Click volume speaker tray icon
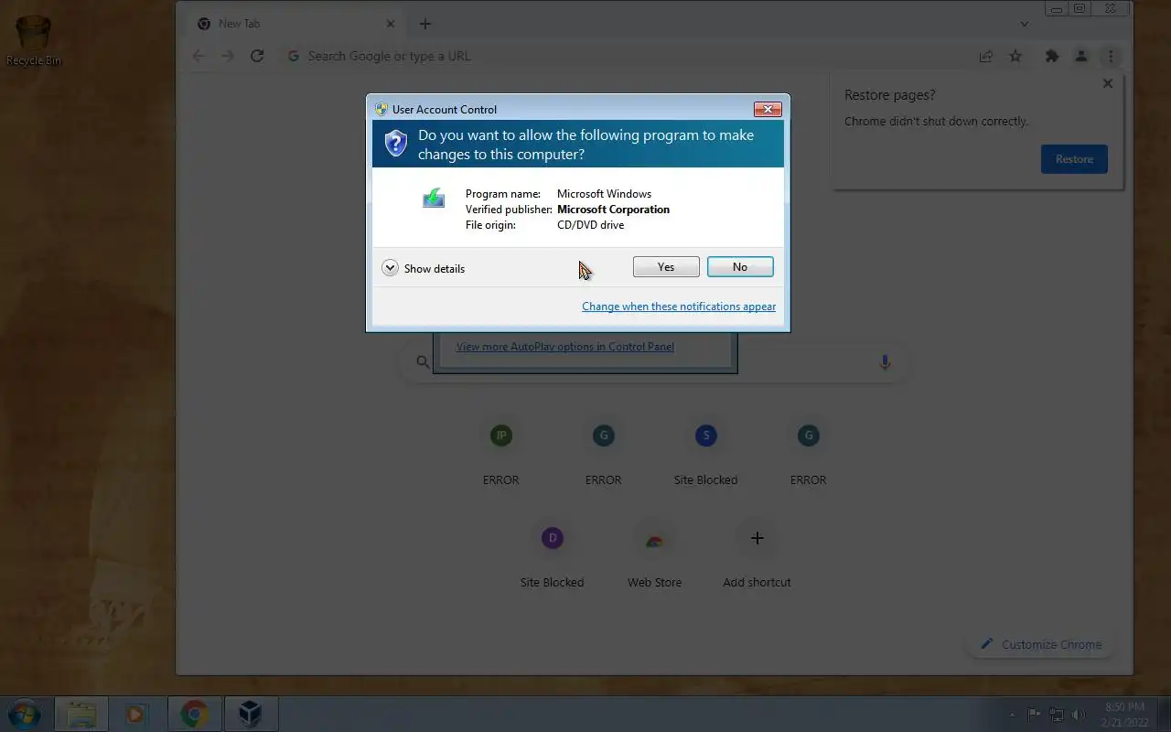 pos(1080,715)
